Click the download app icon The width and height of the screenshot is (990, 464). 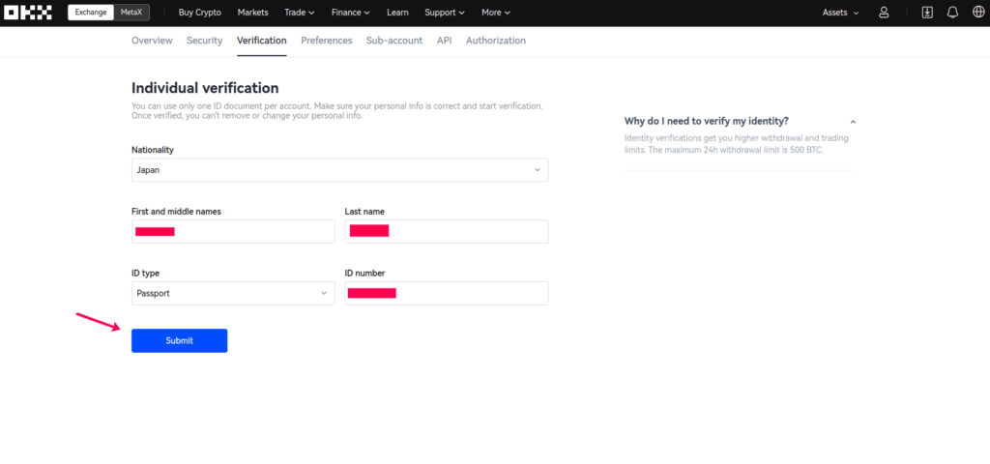927,13
